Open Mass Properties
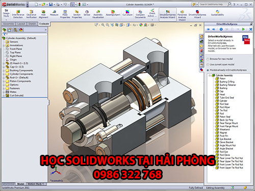 (x=65, y=14)
